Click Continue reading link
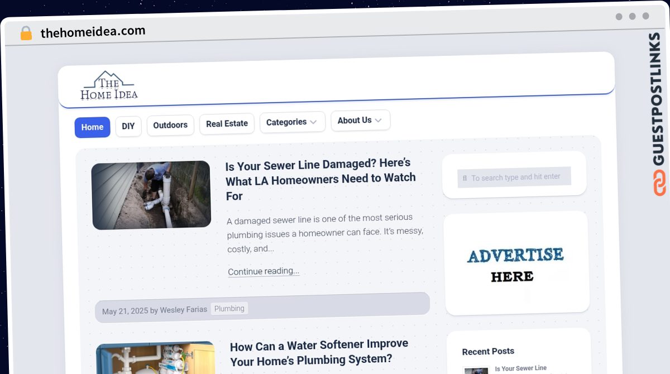The height and width of the screenshot is (374, 670). pyautogui.click(x=264, y=271)
